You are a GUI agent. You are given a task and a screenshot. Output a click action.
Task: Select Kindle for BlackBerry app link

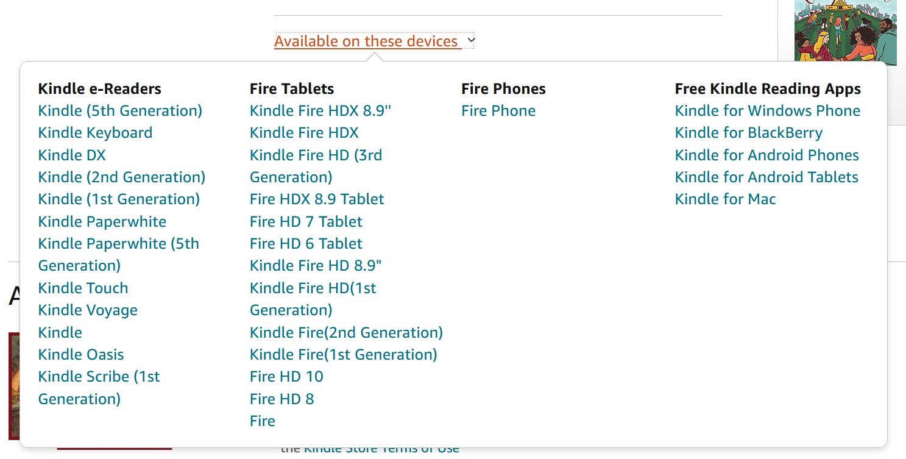[x=748, y=132]
